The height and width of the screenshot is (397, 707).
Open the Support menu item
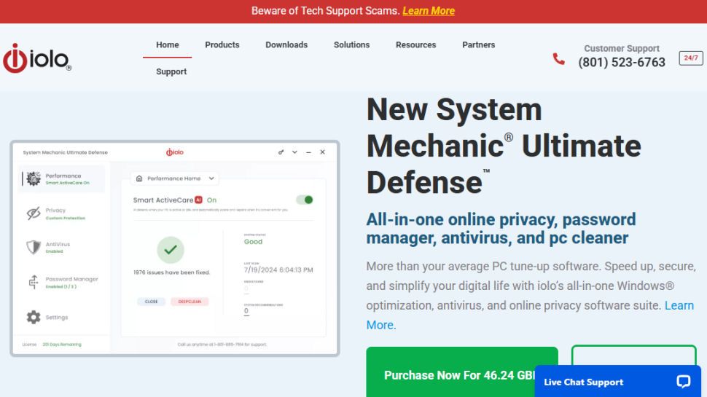pyautogui.click(x=171, y=71)
